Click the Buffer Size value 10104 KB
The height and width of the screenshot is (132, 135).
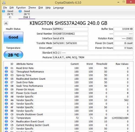(x=123, y=29)
